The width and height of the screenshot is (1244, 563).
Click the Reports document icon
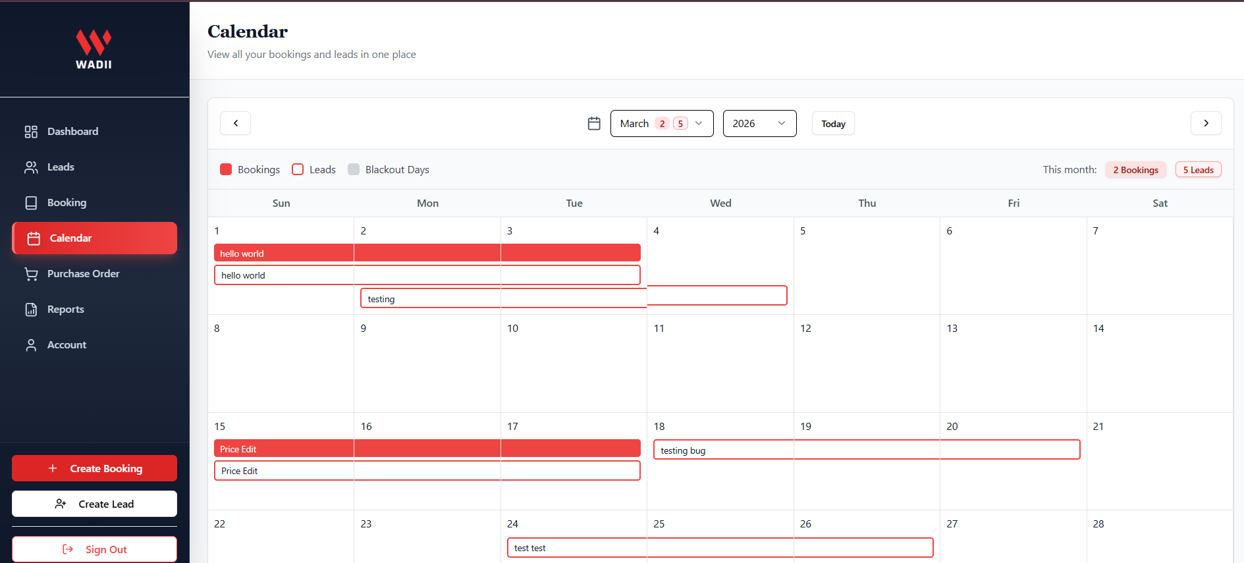[x=31, y=309]
